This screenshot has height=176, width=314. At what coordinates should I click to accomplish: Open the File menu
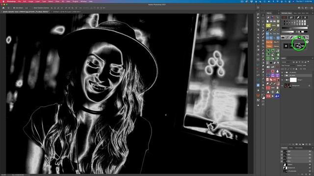pos(20,1)
